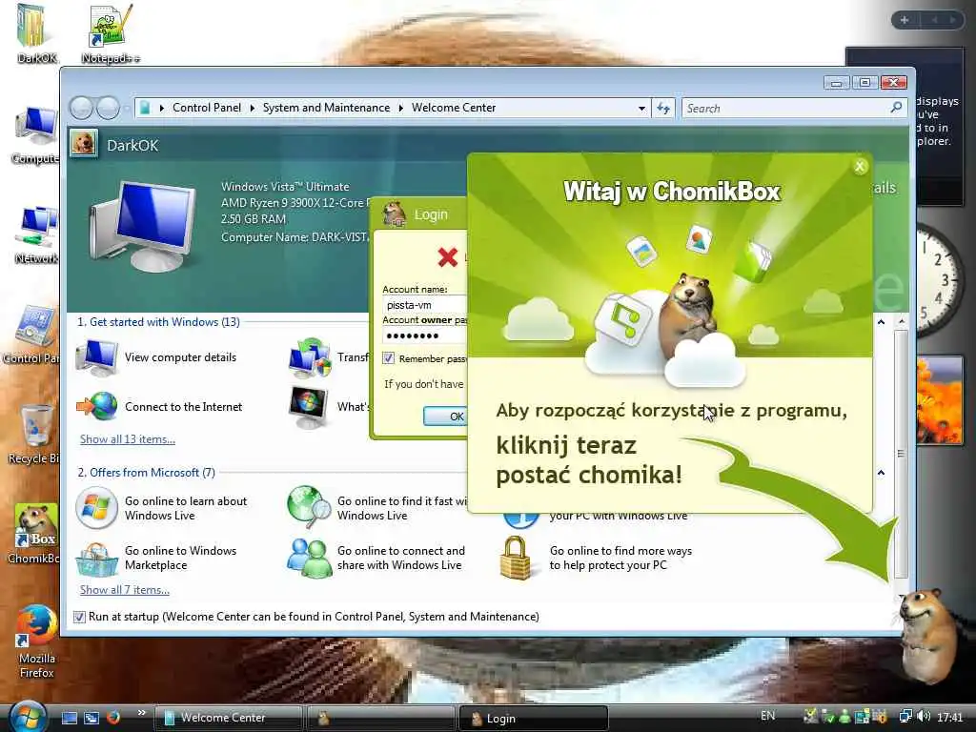Collapse the Get started with Windows section
976x732 pixels.
coord(882,322)
